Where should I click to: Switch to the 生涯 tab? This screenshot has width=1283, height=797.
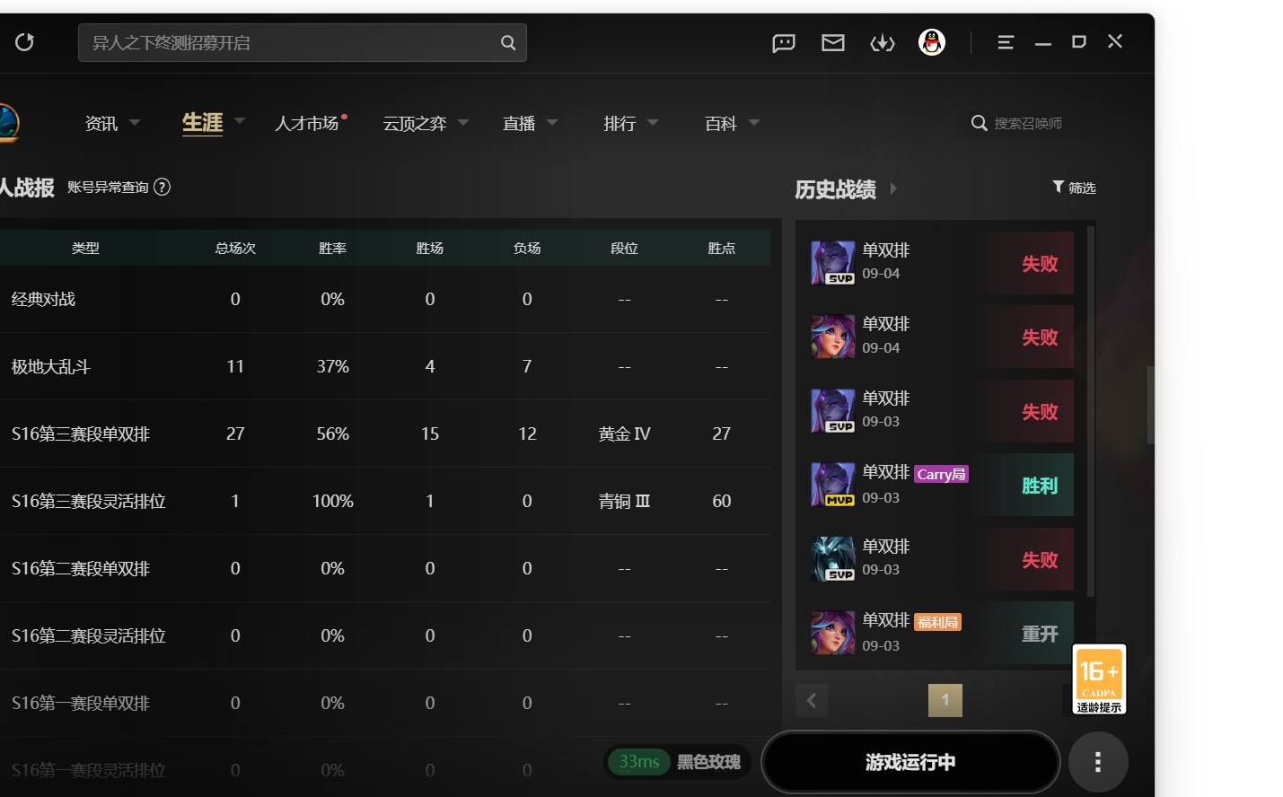pyautogui.click(x=202, y=122)
